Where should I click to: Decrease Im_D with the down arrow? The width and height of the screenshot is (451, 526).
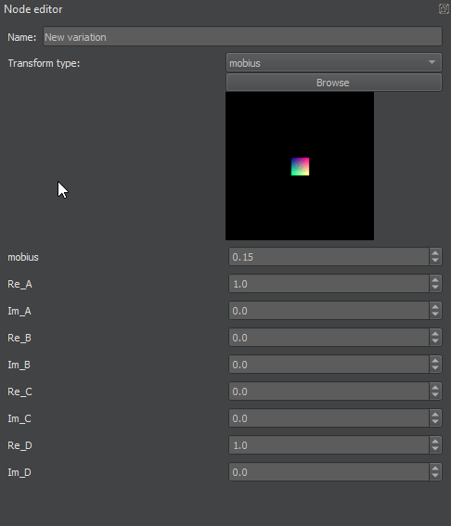[435, 476]
